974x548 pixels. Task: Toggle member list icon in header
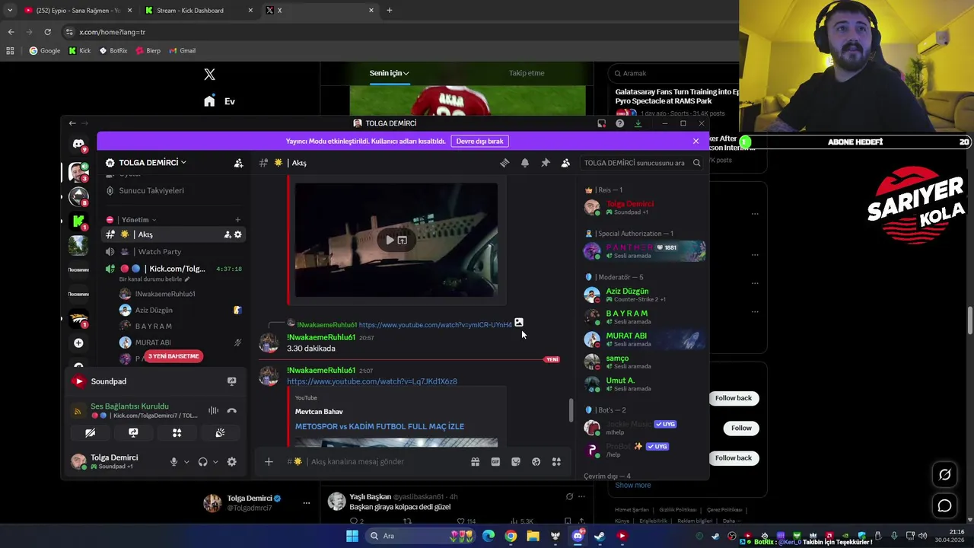point(565,163)
